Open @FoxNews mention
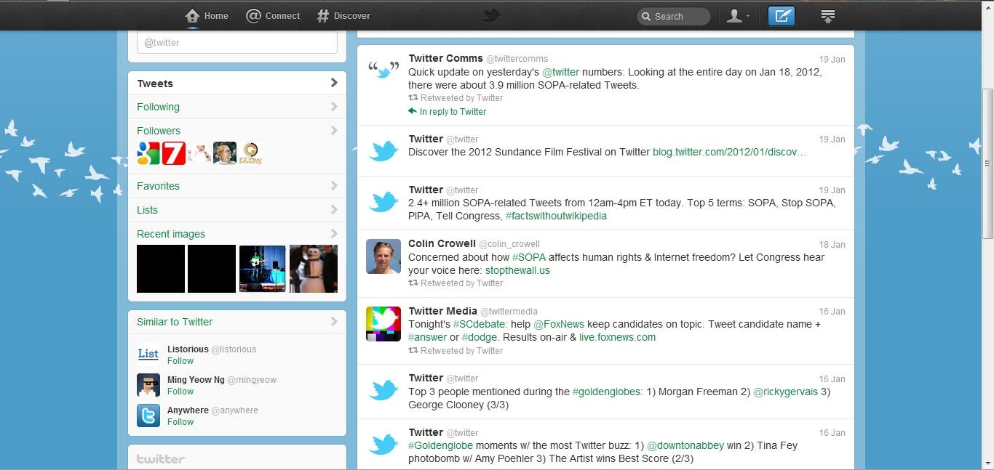 560,324
